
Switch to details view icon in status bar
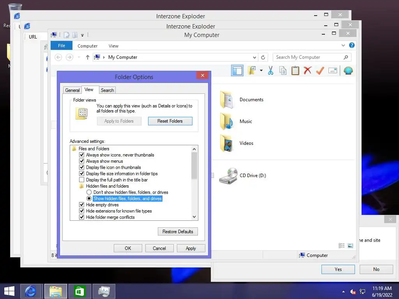tap(341, 245)
